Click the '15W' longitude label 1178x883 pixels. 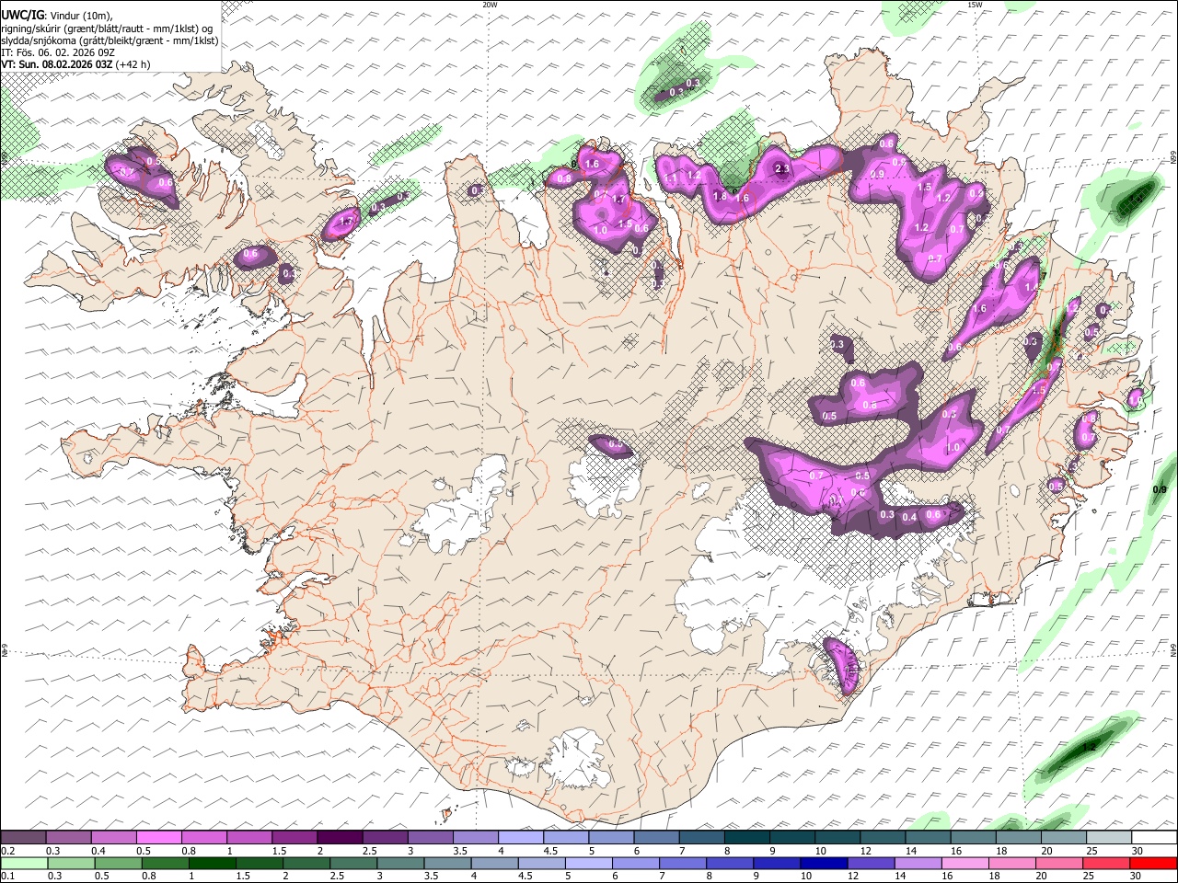975,5
